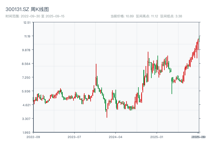Click the 9.878 y-axis price label

coord(27,50)
